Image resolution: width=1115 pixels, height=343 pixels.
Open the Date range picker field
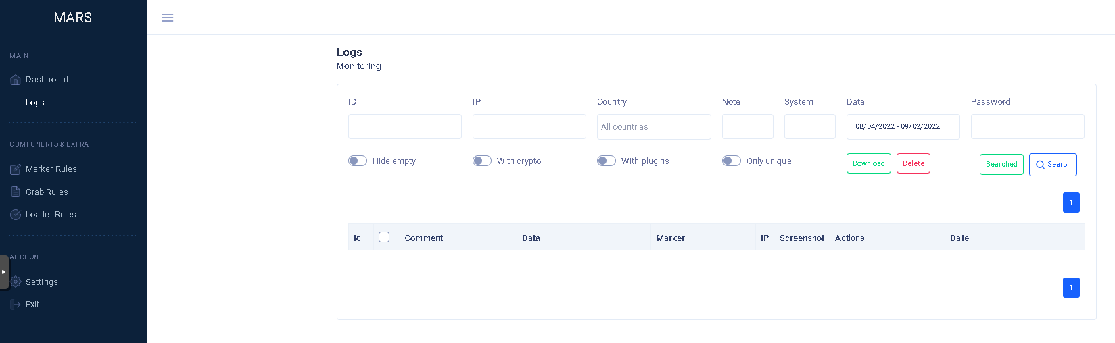click(x=903, y=127)
